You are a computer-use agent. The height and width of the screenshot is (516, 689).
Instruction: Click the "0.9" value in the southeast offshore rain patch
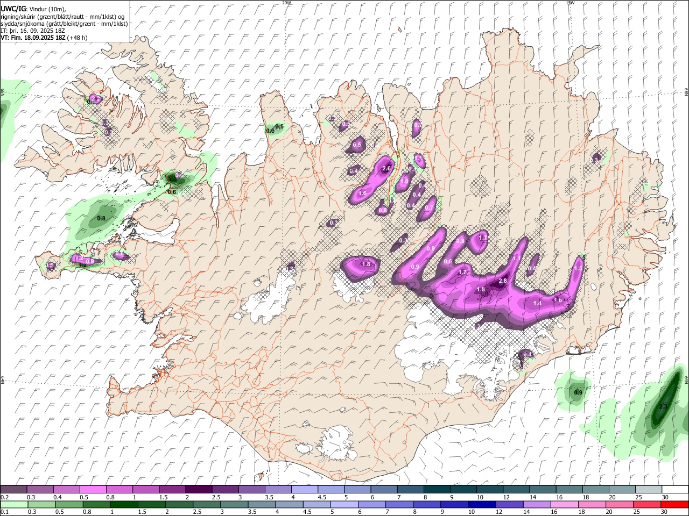pyautogui.click(x=578, y=393)
